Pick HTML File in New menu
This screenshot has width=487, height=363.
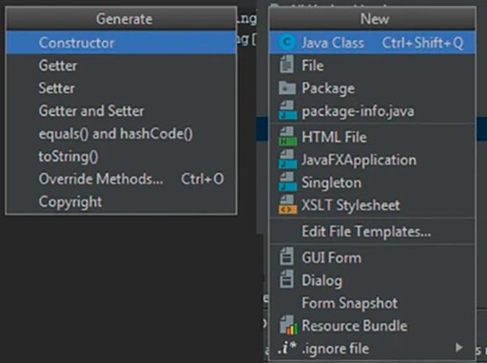point(372,137)
